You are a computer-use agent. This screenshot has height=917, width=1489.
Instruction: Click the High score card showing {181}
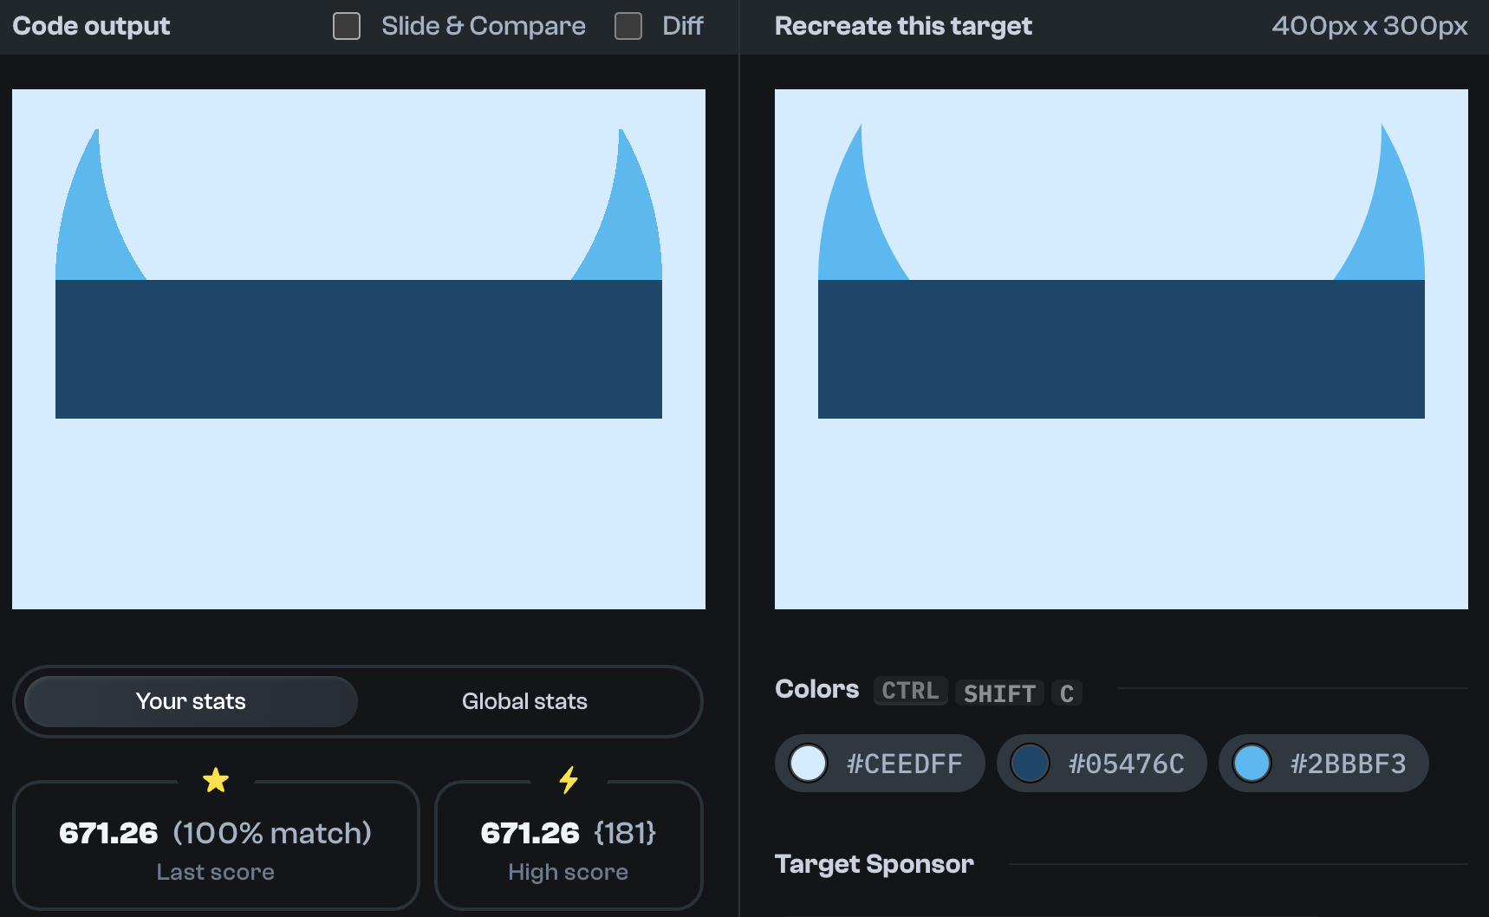click(x=569, y=846)
